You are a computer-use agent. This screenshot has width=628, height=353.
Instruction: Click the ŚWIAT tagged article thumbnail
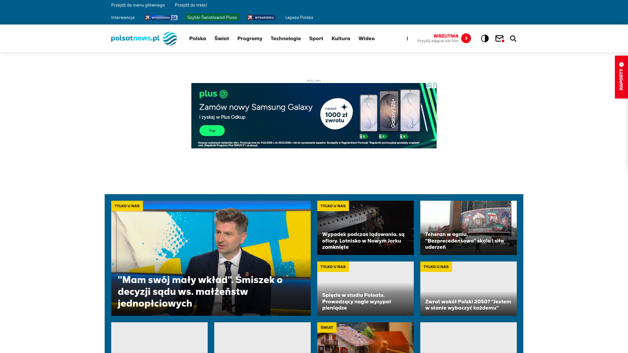tap(365, 338)
